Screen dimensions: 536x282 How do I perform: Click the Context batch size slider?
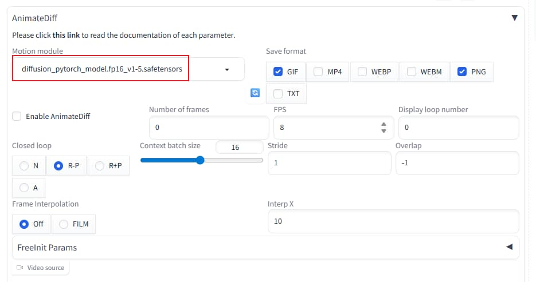(x=201, y=160)
